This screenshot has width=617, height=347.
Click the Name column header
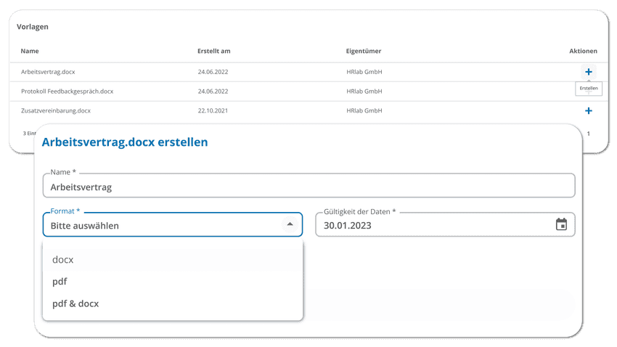click(30, 51)
